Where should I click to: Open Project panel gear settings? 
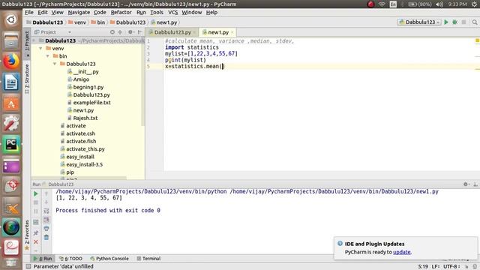pos(130,32)
